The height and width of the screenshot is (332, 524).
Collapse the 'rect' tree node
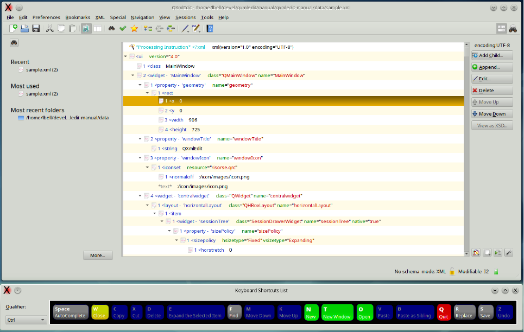(x=147, y=93)
